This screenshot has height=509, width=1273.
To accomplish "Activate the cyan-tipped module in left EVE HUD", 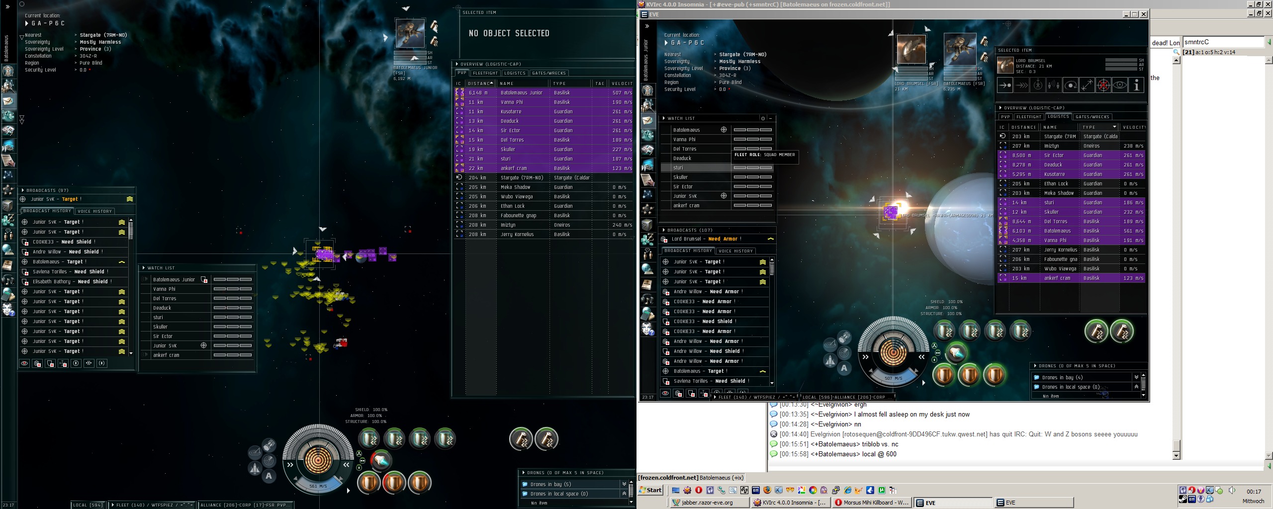I will [381, 461].
